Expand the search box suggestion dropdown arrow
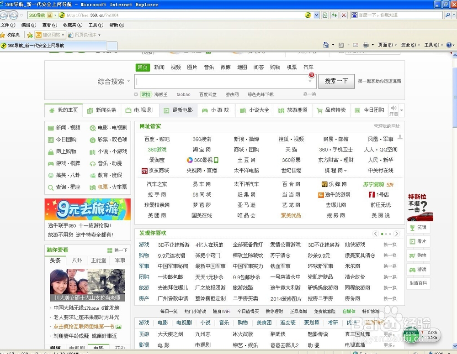The width and height of the screenshot is (457, 354). click(x=310, y=81)
